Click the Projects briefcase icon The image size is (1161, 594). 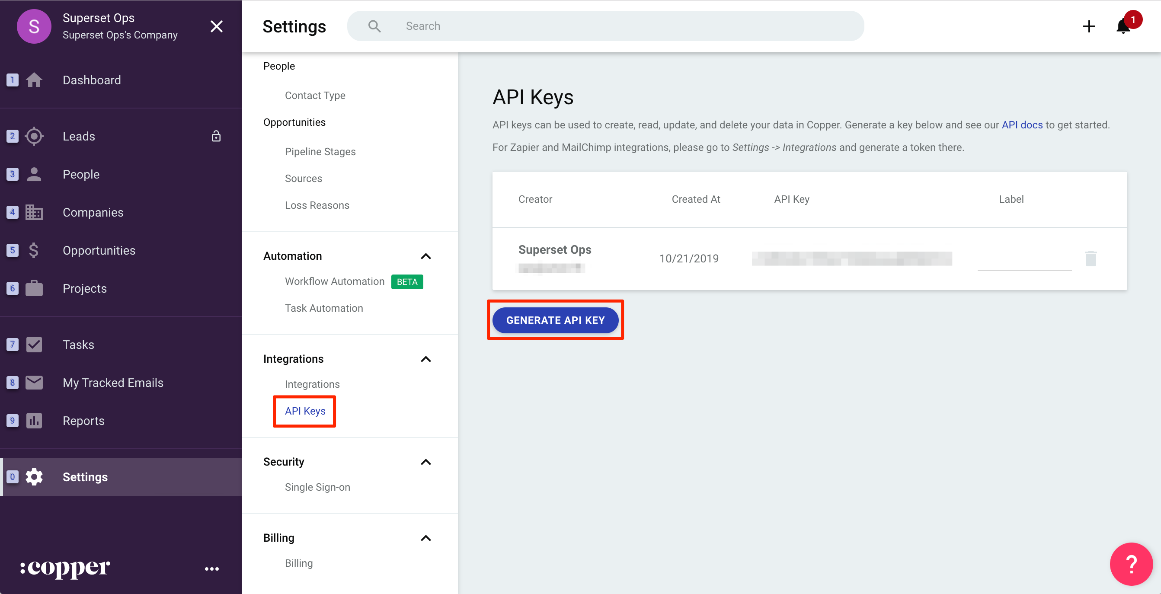[x=34, y=288]
